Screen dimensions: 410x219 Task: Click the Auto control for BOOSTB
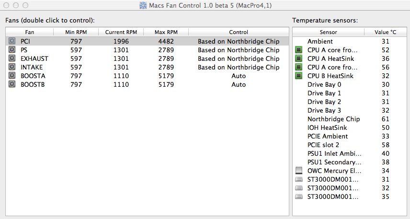[239, 84]
